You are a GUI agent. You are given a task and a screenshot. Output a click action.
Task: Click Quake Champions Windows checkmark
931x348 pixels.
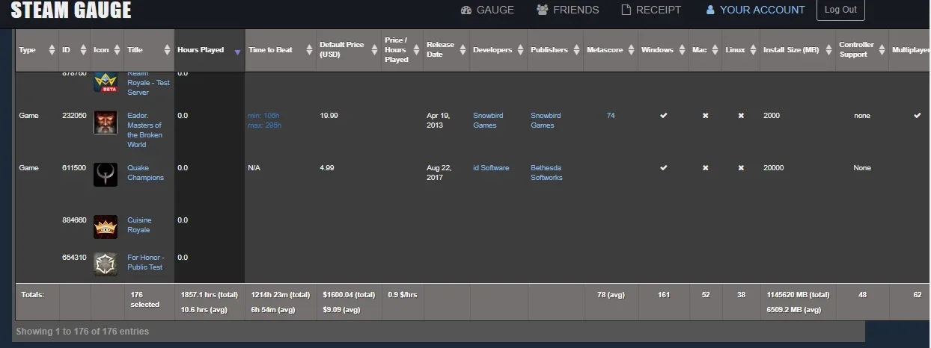coord(663,168)
